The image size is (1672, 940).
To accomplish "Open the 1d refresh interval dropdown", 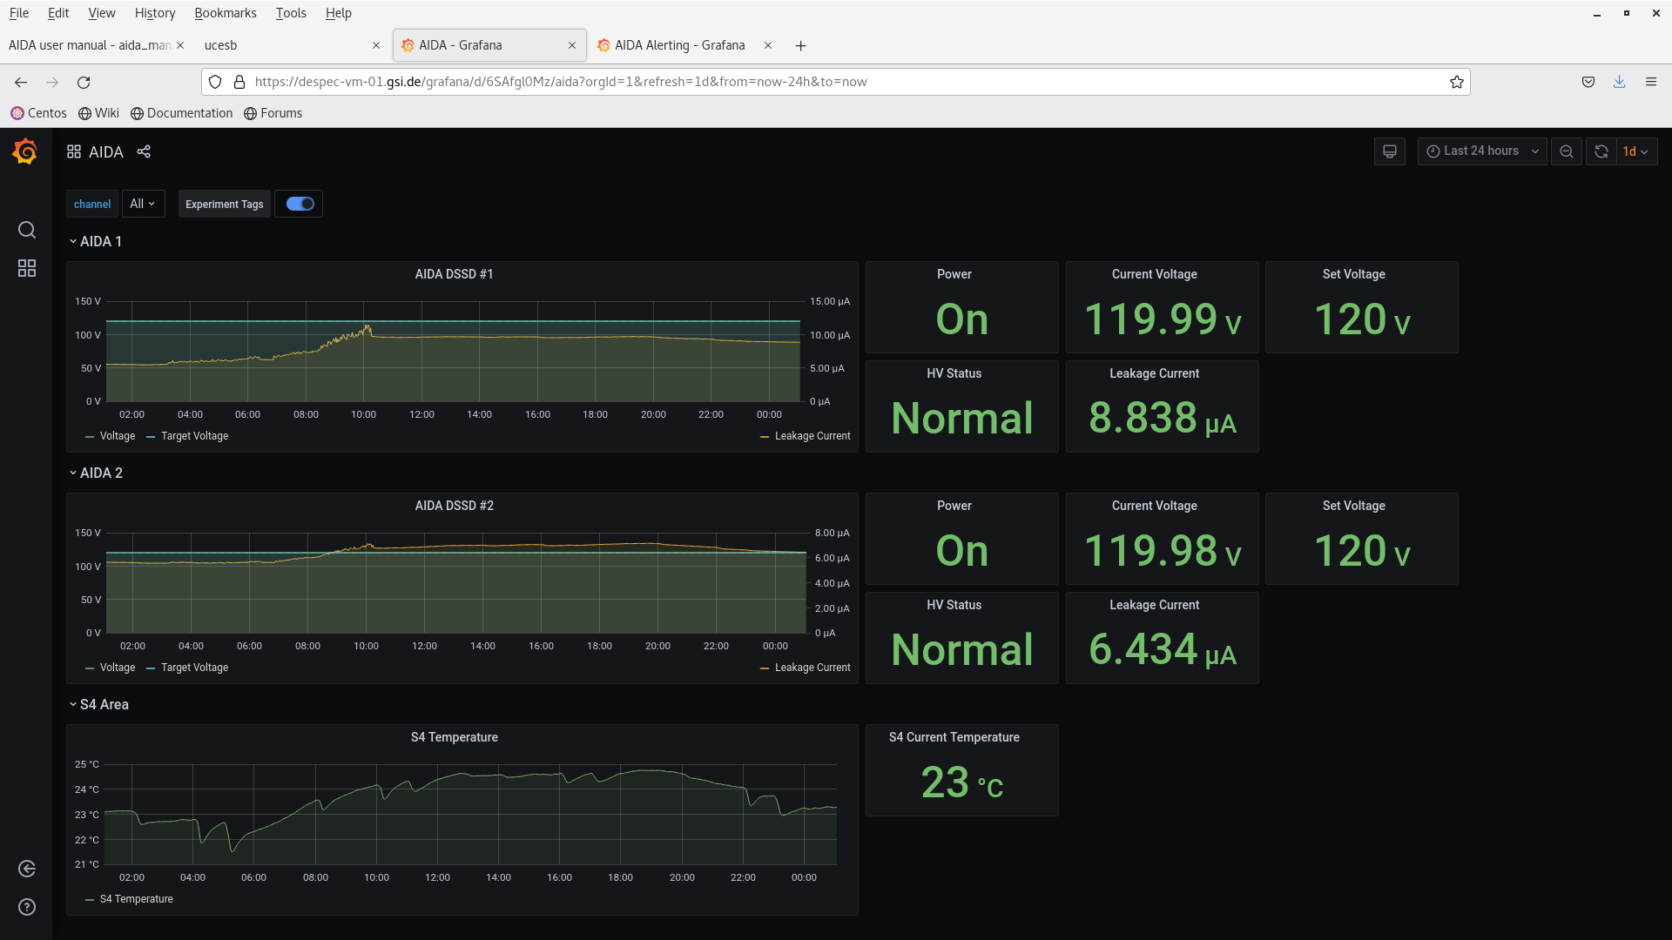I will tap(1635, 151).
